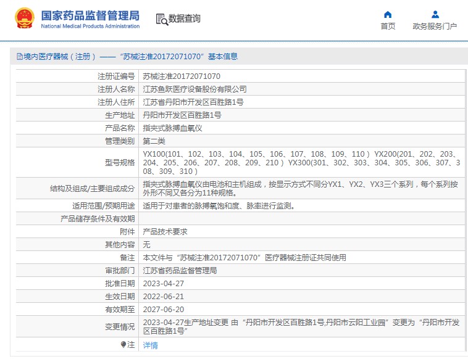Viewport: 468px width, 359px height.
Task: Open the 详情 details link
Action: 150,345
